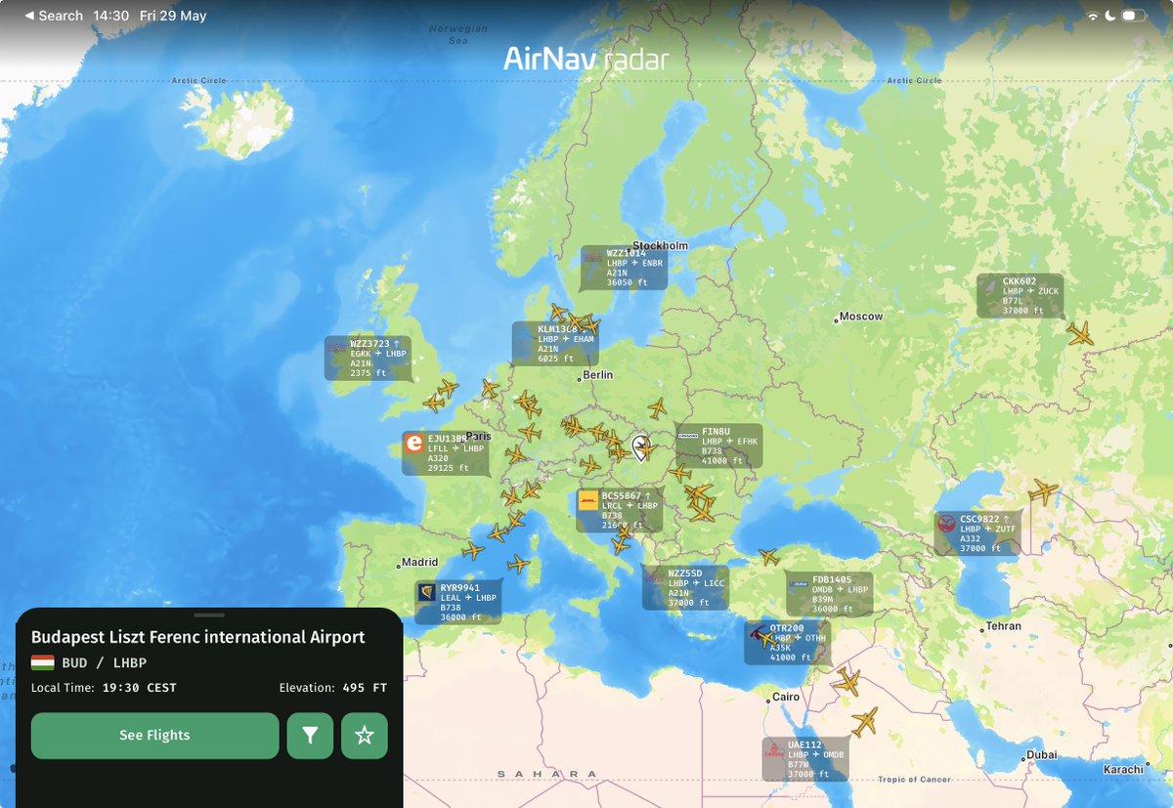Tap Elevation 495 FT value
Image resolution: width=1173 pixels, height=808 pixels.
365,688
